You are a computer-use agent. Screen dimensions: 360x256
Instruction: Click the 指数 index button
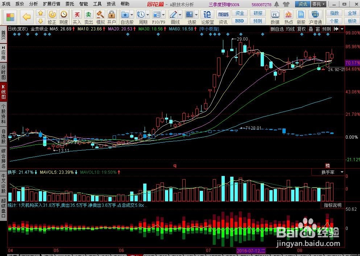click(x=334, y=13)
